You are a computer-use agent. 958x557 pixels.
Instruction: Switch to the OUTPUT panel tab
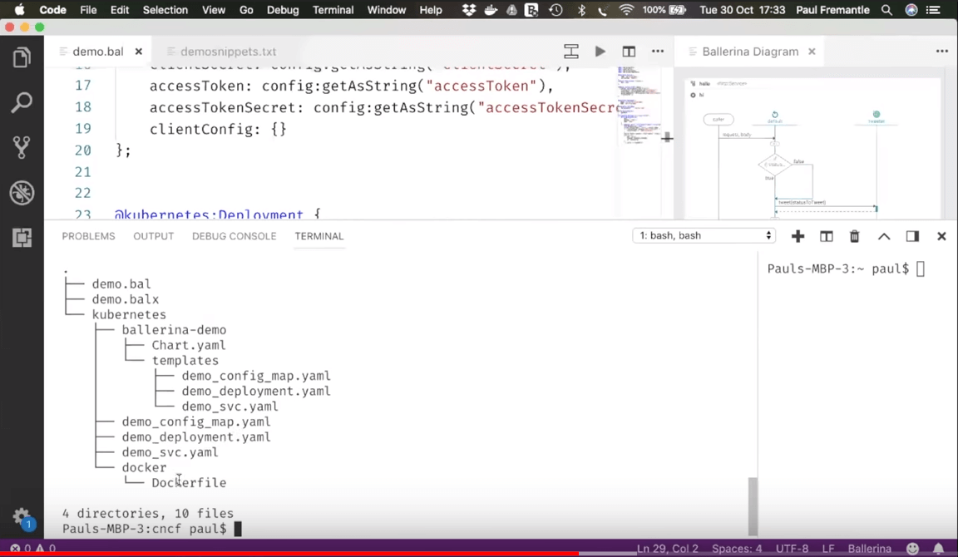tap(153, 236)
